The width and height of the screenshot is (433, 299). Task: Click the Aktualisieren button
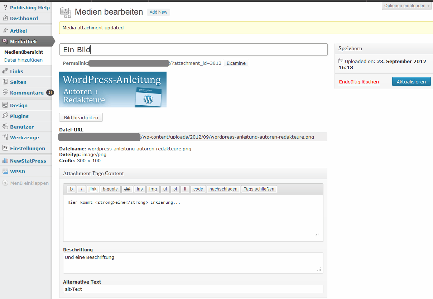tap(411, 82)
